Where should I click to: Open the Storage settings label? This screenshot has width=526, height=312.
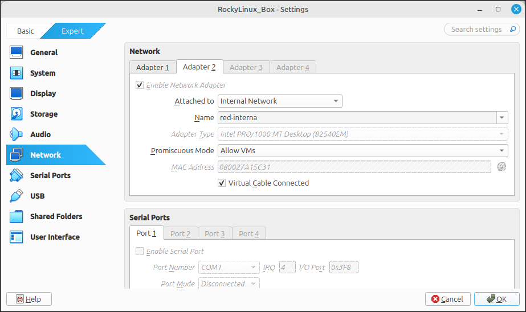(x=44, y=114)
